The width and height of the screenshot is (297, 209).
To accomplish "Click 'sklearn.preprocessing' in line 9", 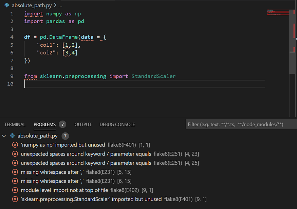I will [x=73, y=76].
